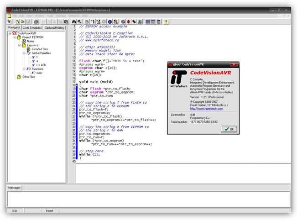Click the 'void main (void)' code line
This screenshot has width=297, height=221.
coord(96,82)
